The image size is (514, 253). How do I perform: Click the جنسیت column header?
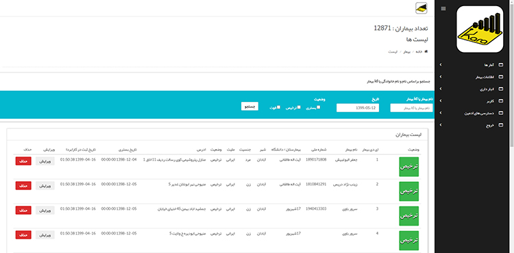pos(246,150)
